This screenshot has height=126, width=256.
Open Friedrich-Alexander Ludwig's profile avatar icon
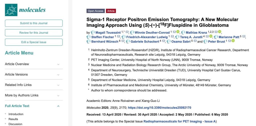123,37
